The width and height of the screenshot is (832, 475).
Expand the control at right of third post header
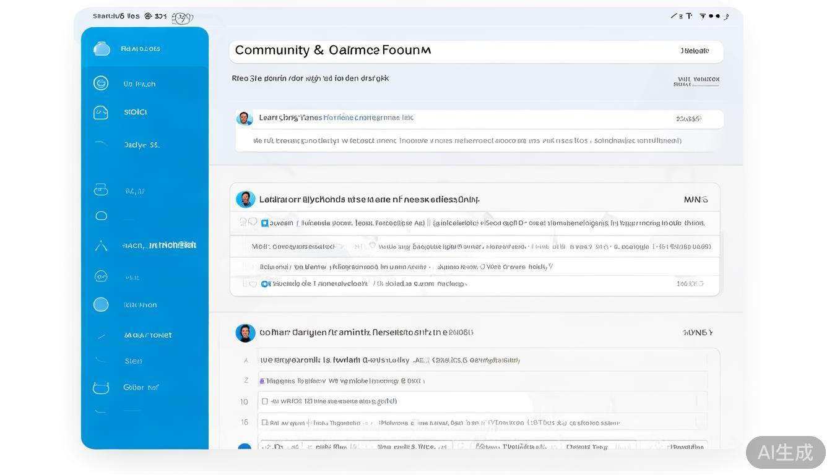(x=698, y=333)
